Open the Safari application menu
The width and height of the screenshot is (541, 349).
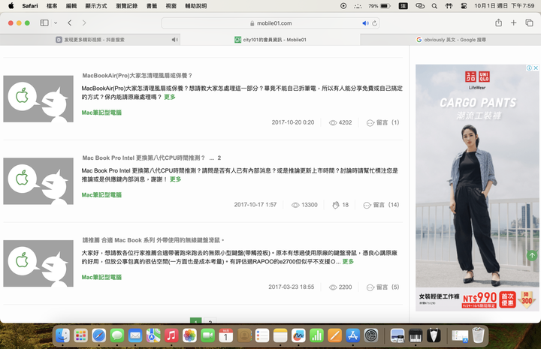30,6
